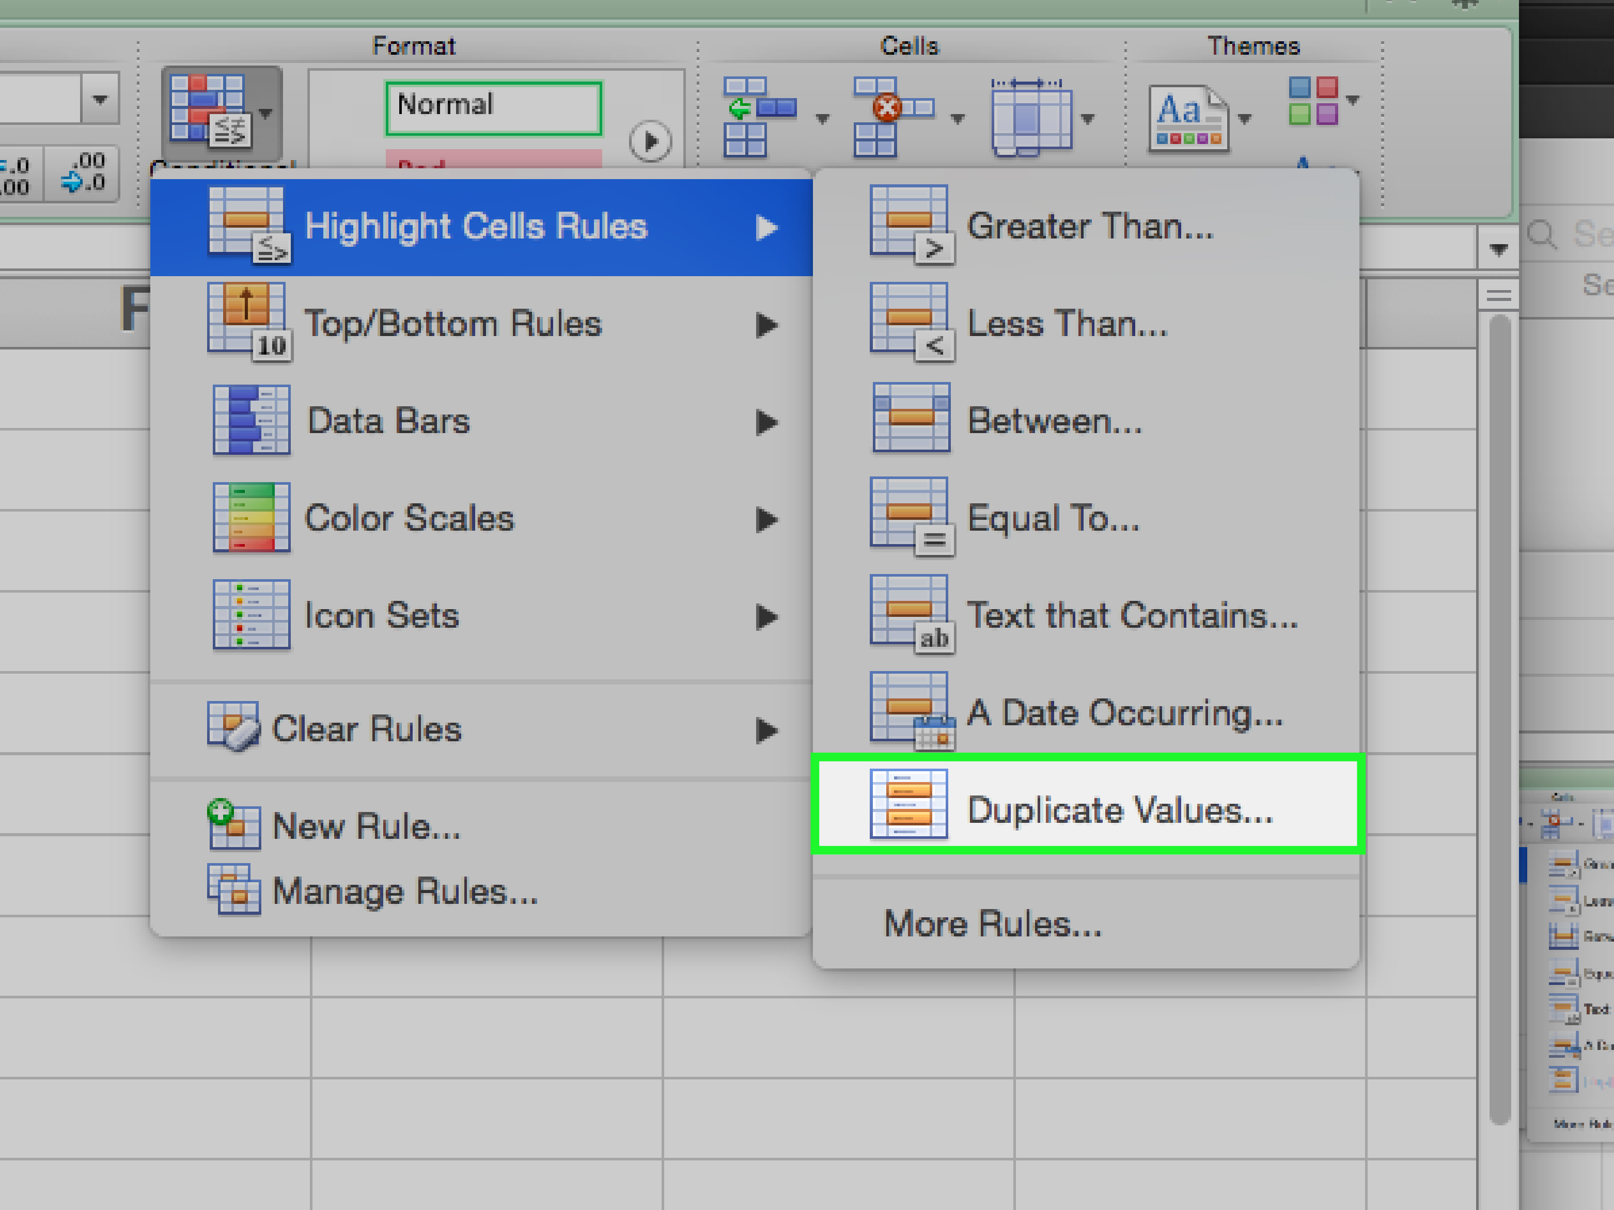Open the theme Colors dropdown arrow
Viewport: 1614px width, 1210px height.
(x=1353, y=100)
